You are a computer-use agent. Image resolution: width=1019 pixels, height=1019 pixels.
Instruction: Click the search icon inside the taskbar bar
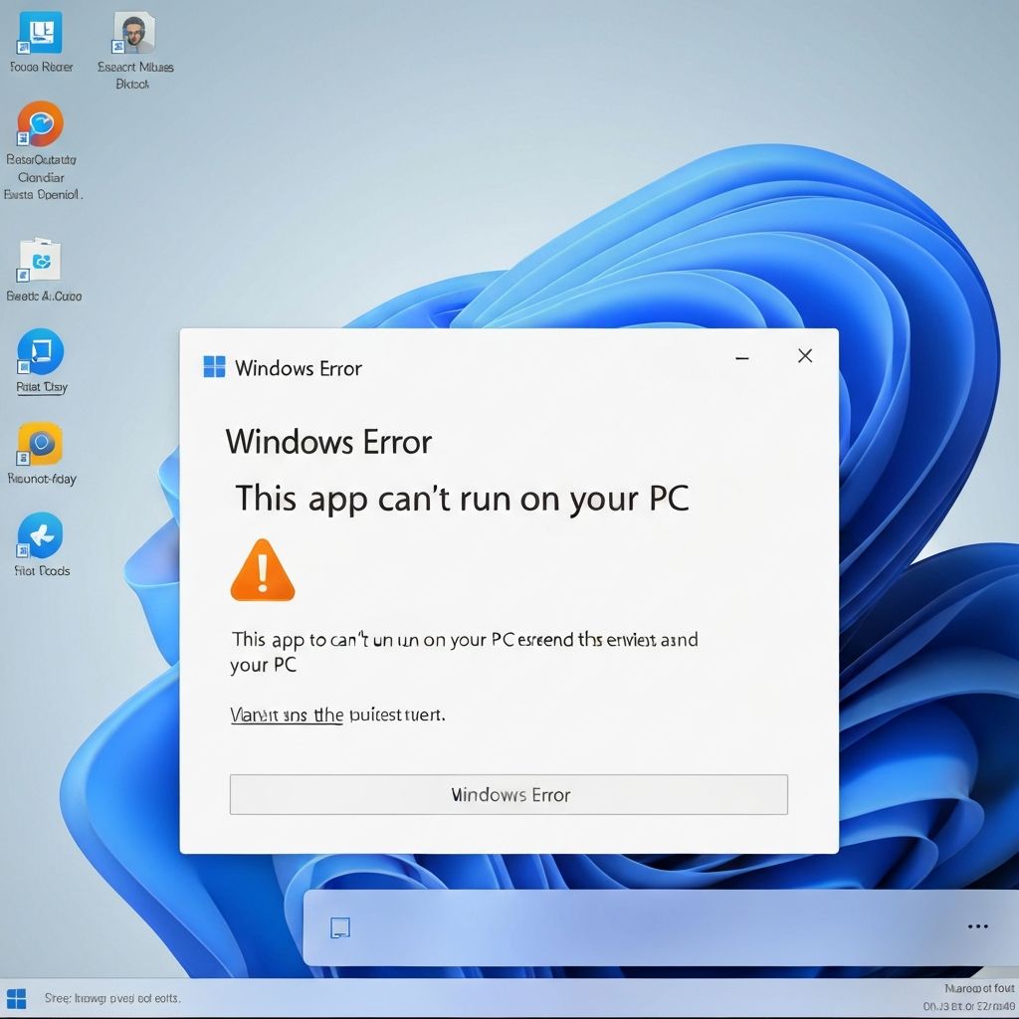338,926
